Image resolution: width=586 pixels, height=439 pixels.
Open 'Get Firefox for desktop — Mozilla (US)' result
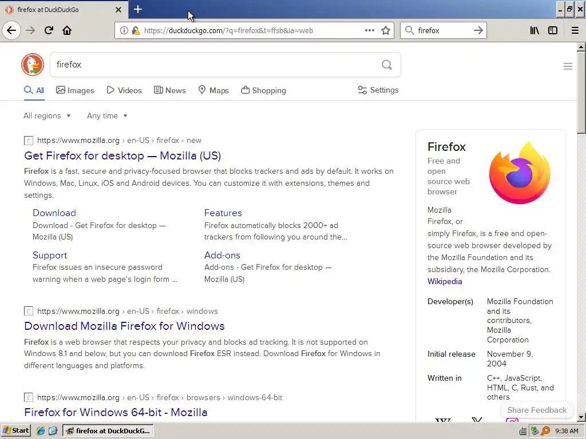[122, 155]
